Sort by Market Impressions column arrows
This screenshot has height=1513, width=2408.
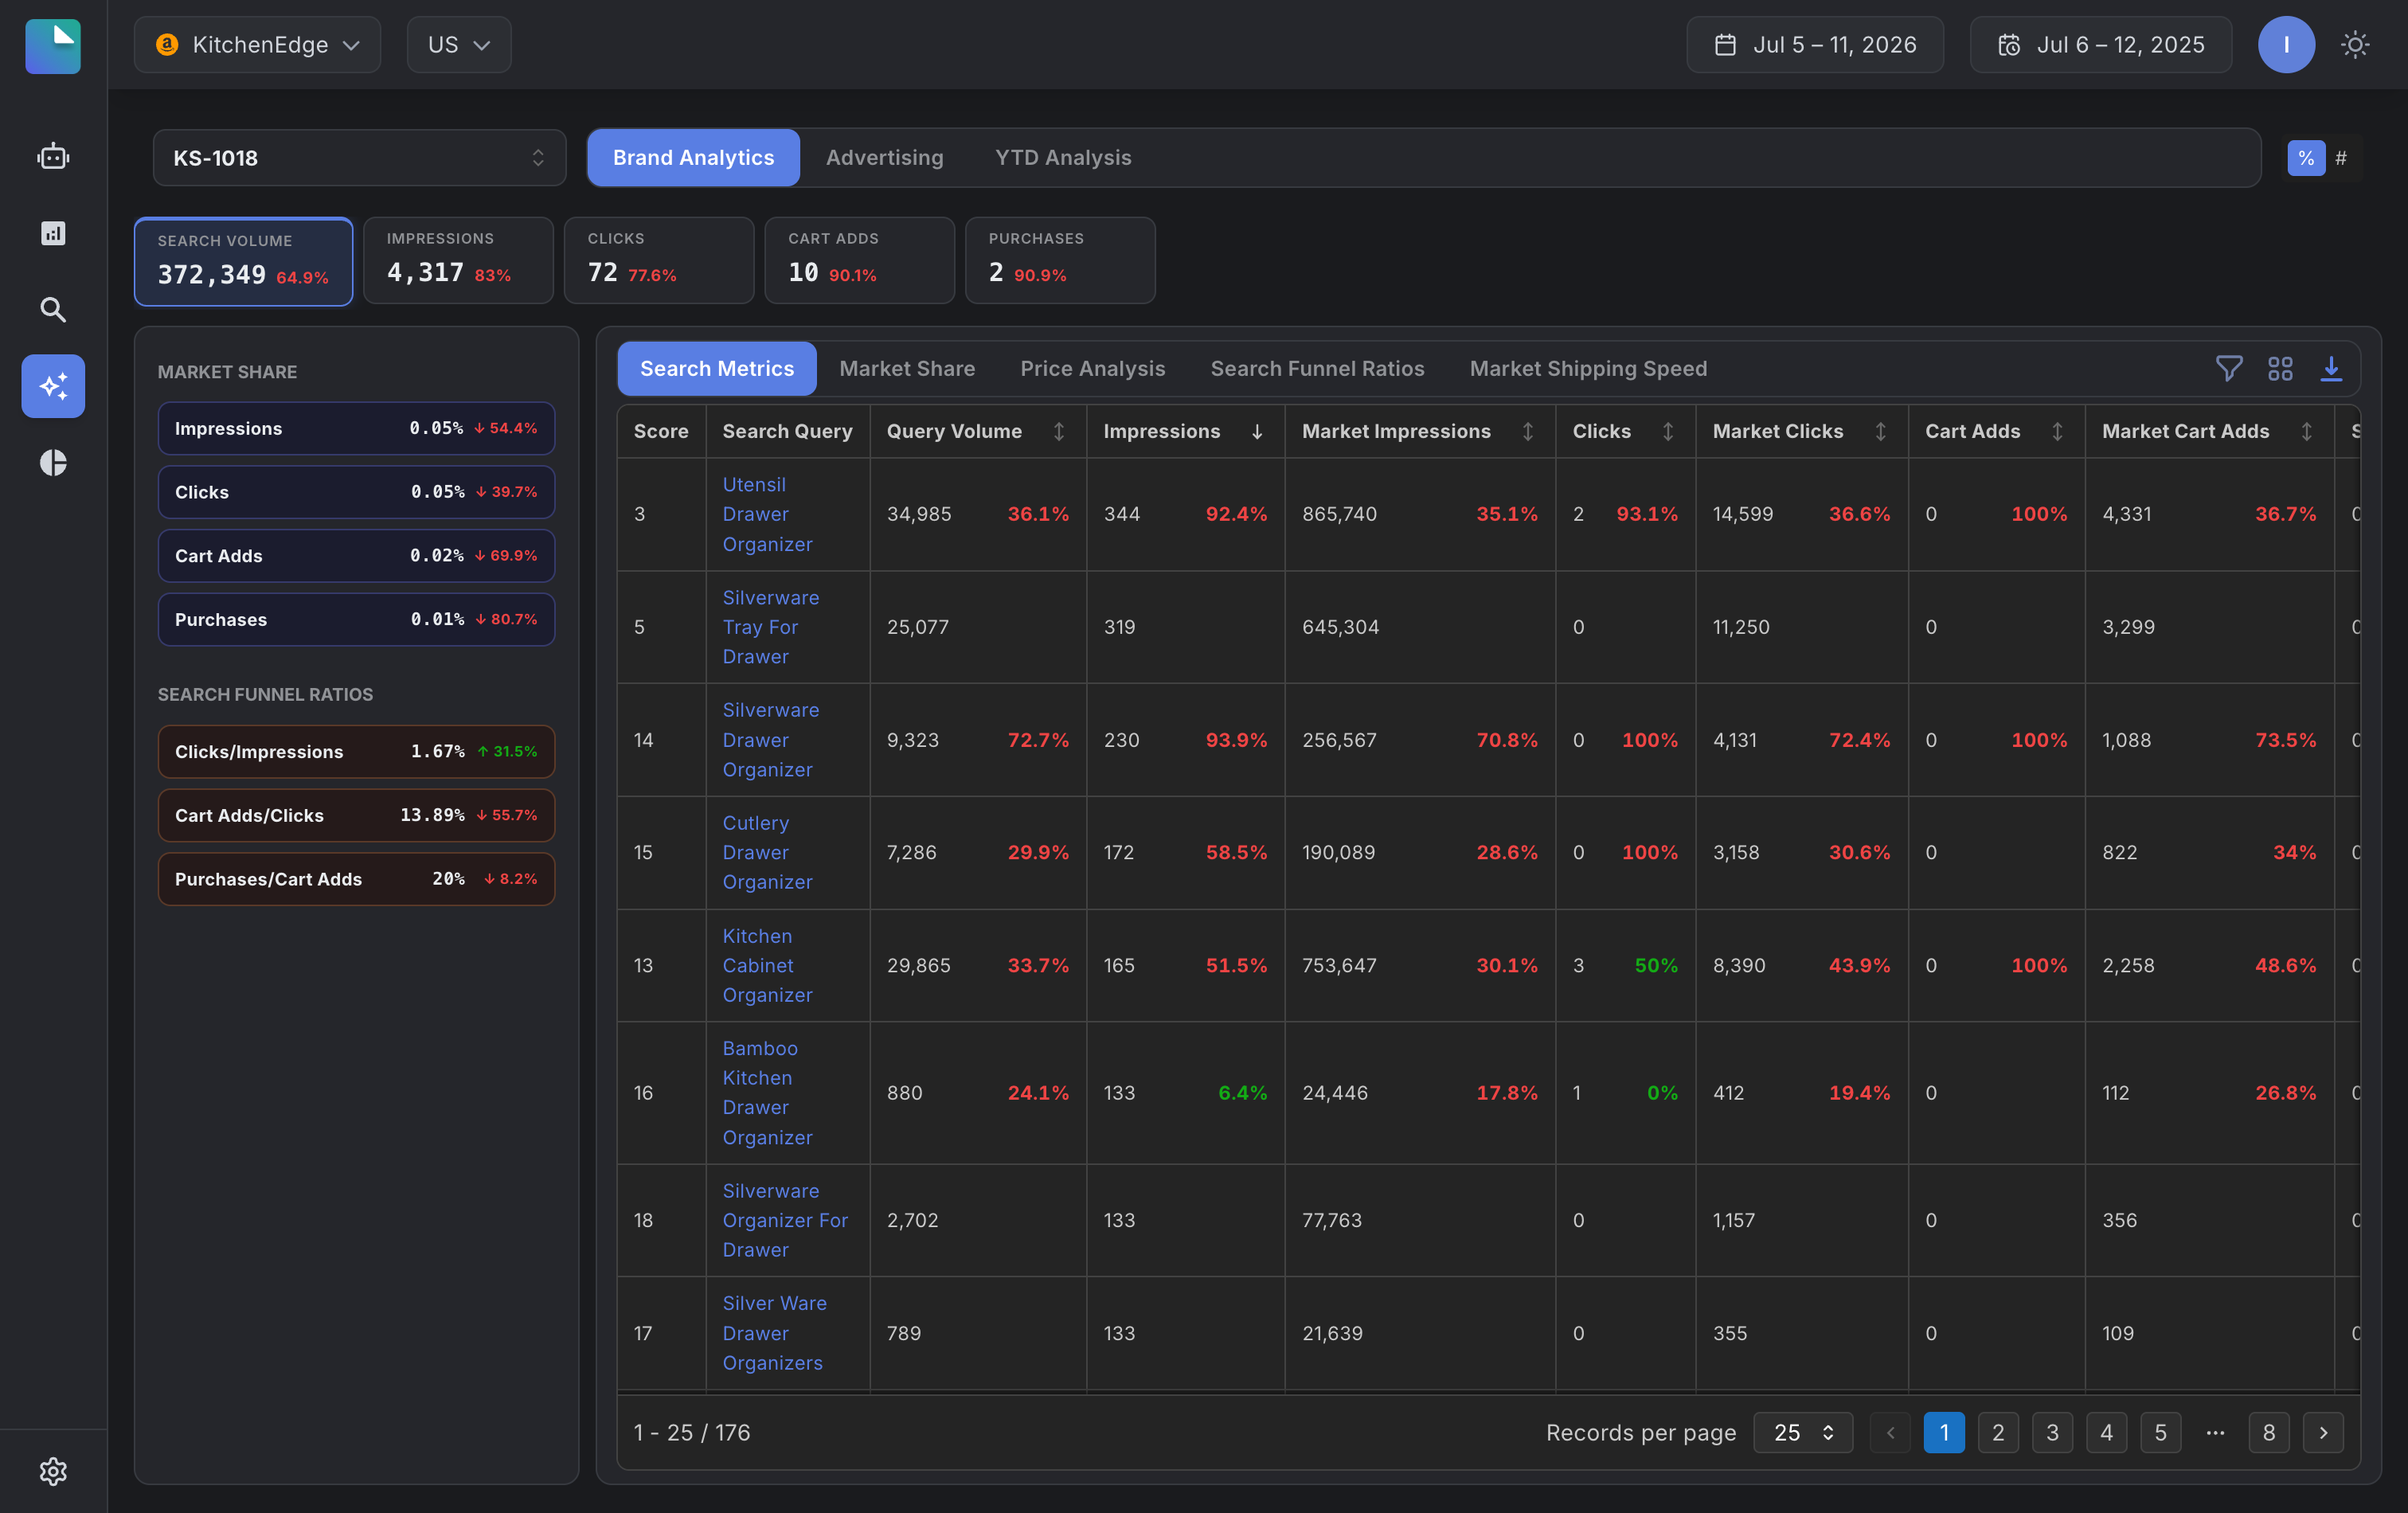point(1528,431)
